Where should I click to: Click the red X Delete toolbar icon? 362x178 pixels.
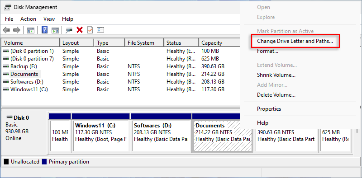80,30
